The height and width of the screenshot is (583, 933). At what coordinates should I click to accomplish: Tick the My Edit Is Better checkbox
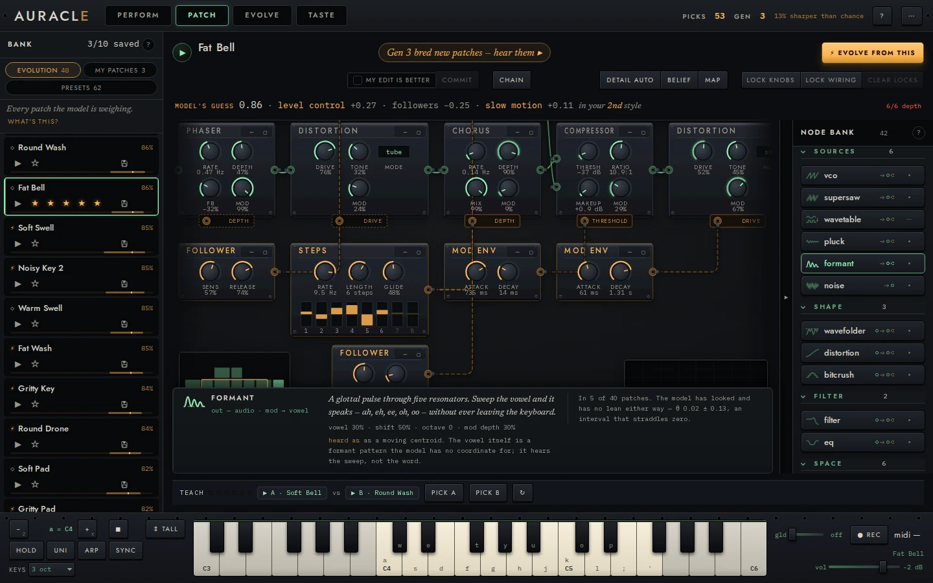pyautogui.click(x=356, y=80)
